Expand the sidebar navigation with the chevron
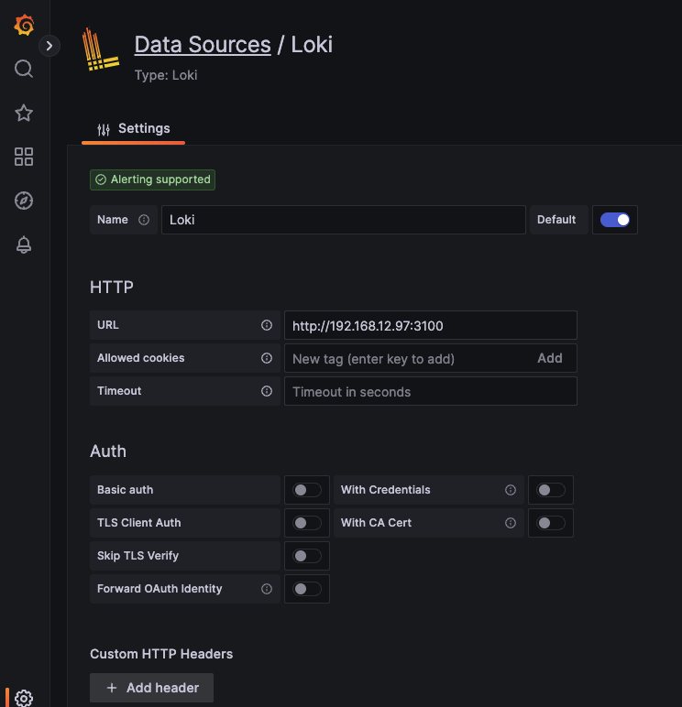 [x=49, y=46]
